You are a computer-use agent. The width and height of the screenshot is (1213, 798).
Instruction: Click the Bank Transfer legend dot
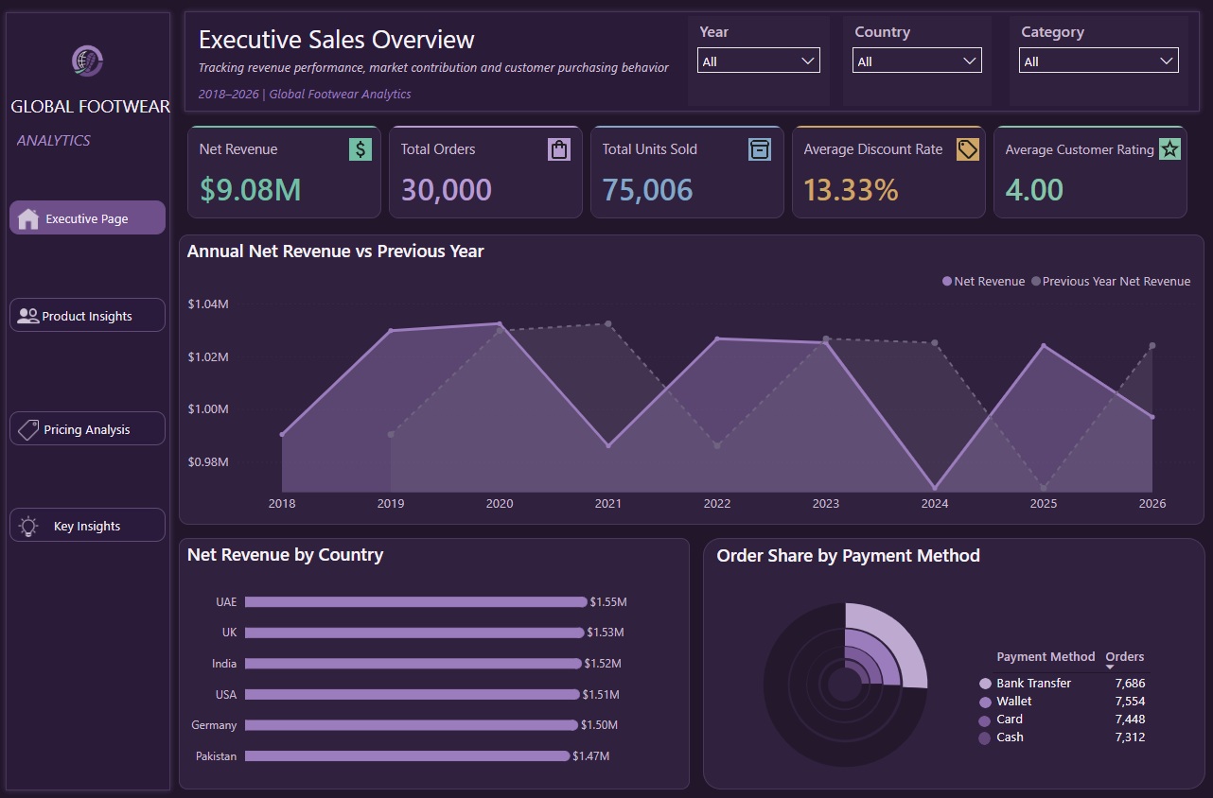[x=985, y=684]
